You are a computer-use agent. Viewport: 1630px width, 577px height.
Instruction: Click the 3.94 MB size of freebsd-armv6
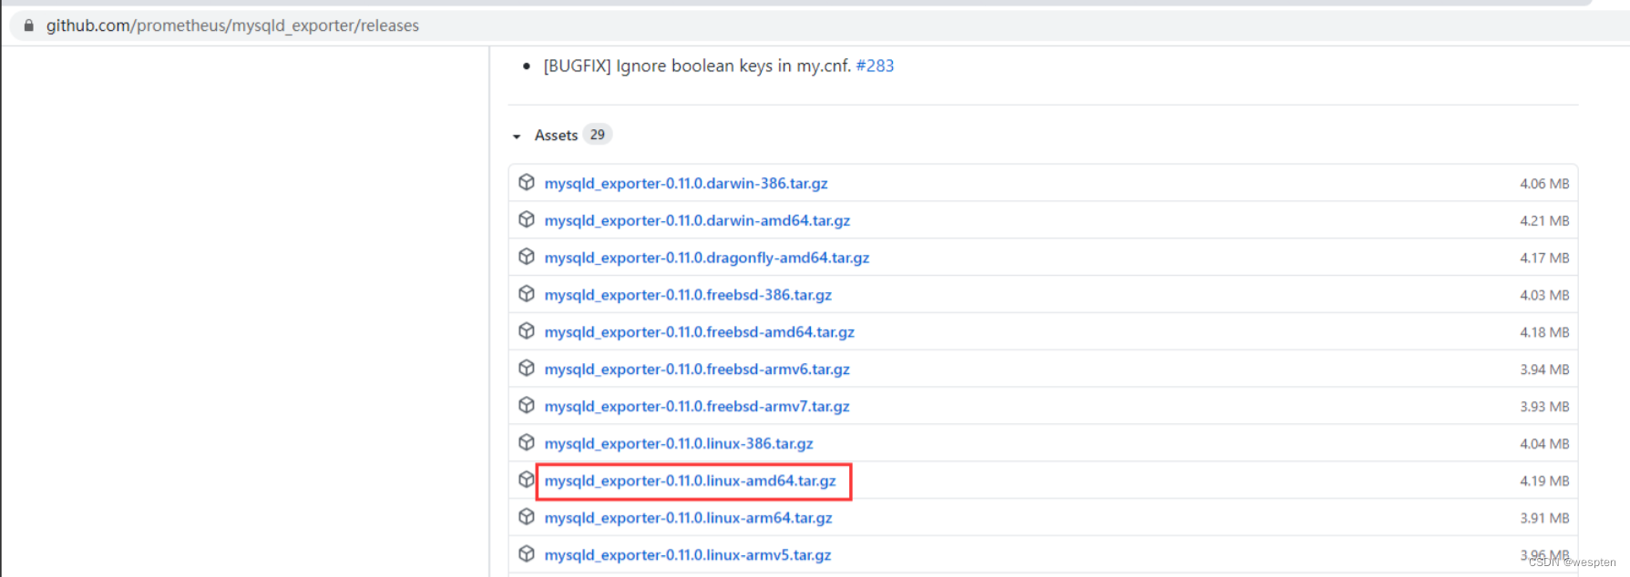click(x=1544, y=369)
